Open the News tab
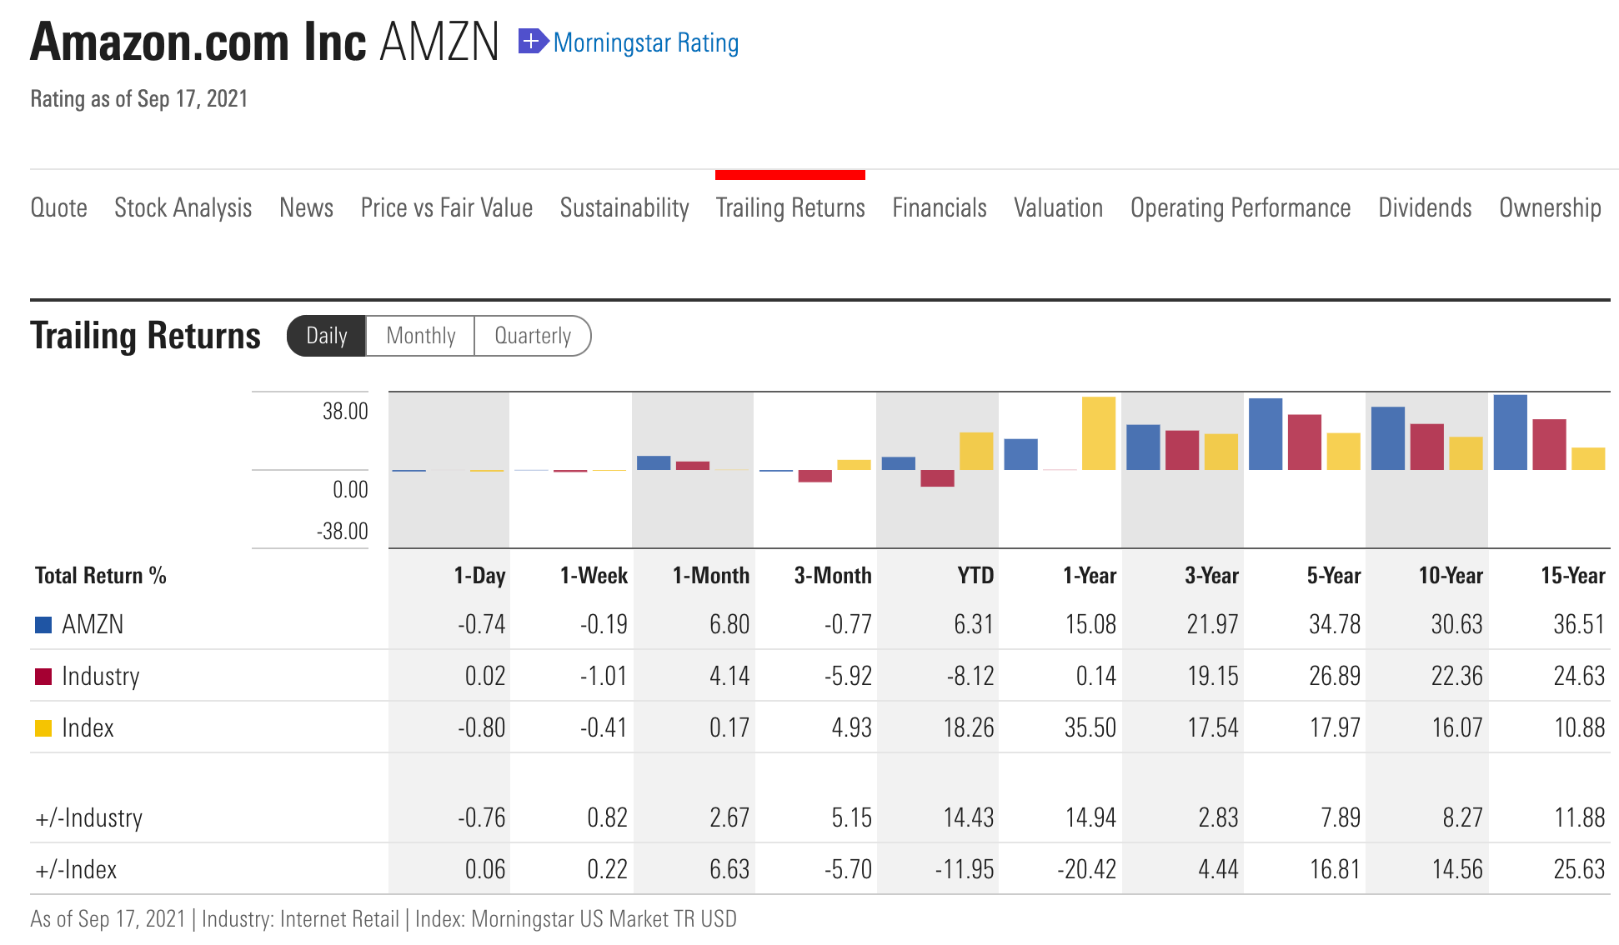The image size is (1619, 945). click(x=307, y=207)
